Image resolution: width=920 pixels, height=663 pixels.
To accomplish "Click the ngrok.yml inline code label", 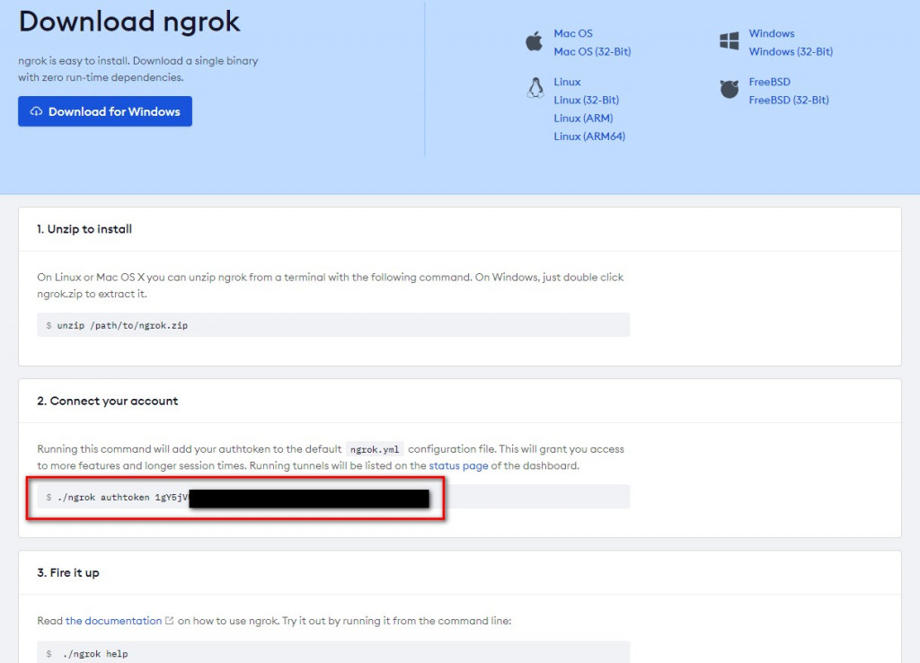I will point(375,449).
